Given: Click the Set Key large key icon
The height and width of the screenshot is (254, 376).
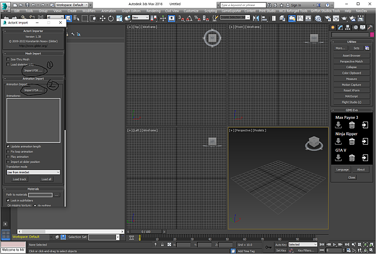Looking at the screenshot, I should tap(268, 247).
